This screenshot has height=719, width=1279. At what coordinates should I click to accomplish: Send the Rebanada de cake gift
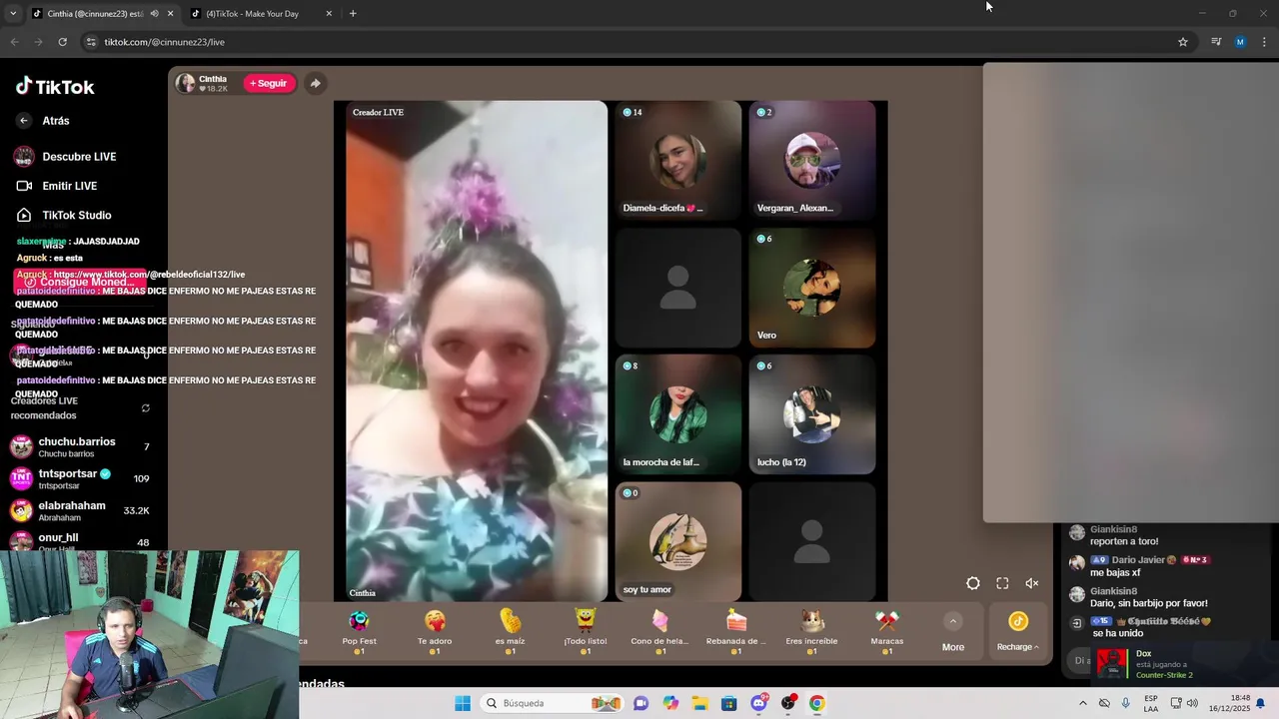click(736, 631)
